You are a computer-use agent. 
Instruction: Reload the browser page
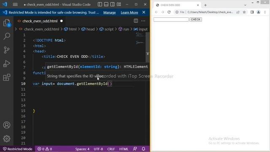click(x=169, y=12)
